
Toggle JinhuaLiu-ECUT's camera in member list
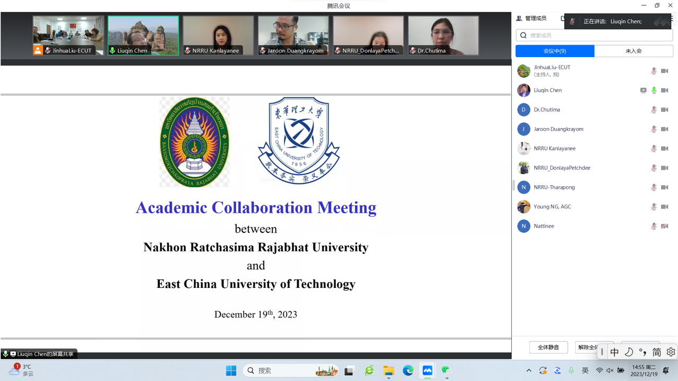coord(665,71)
